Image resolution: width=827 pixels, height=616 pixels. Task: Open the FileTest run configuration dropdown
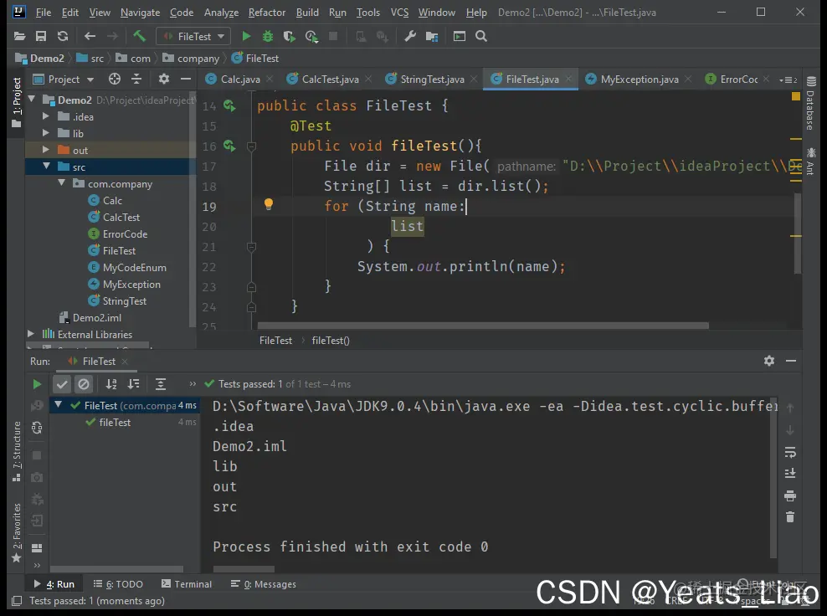point(193,36)
